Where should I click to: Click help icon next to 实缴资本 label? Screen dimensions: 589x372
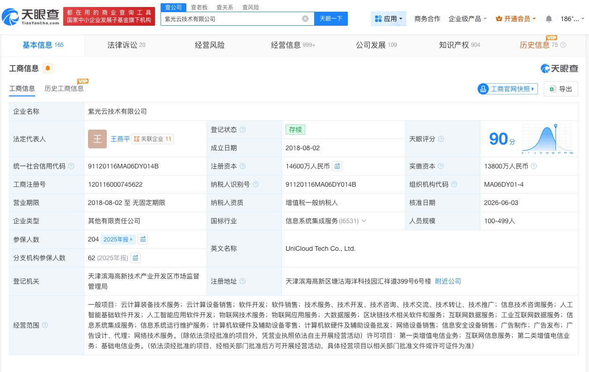pyautogui.click(x=441, y=166)
